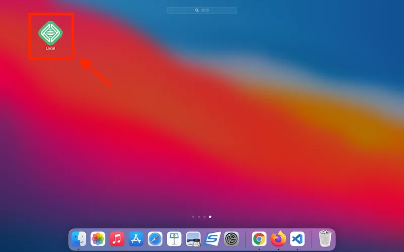Launch the Music app from Dock
The width and height of the screenshot is (404, 252).
pos(117,239)
